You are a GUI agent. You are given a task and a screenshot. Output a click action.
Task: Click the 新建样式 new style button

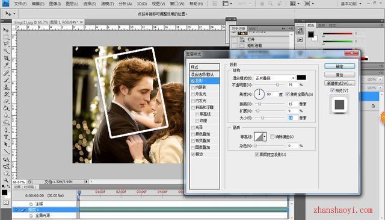click(x=339, y=83)
